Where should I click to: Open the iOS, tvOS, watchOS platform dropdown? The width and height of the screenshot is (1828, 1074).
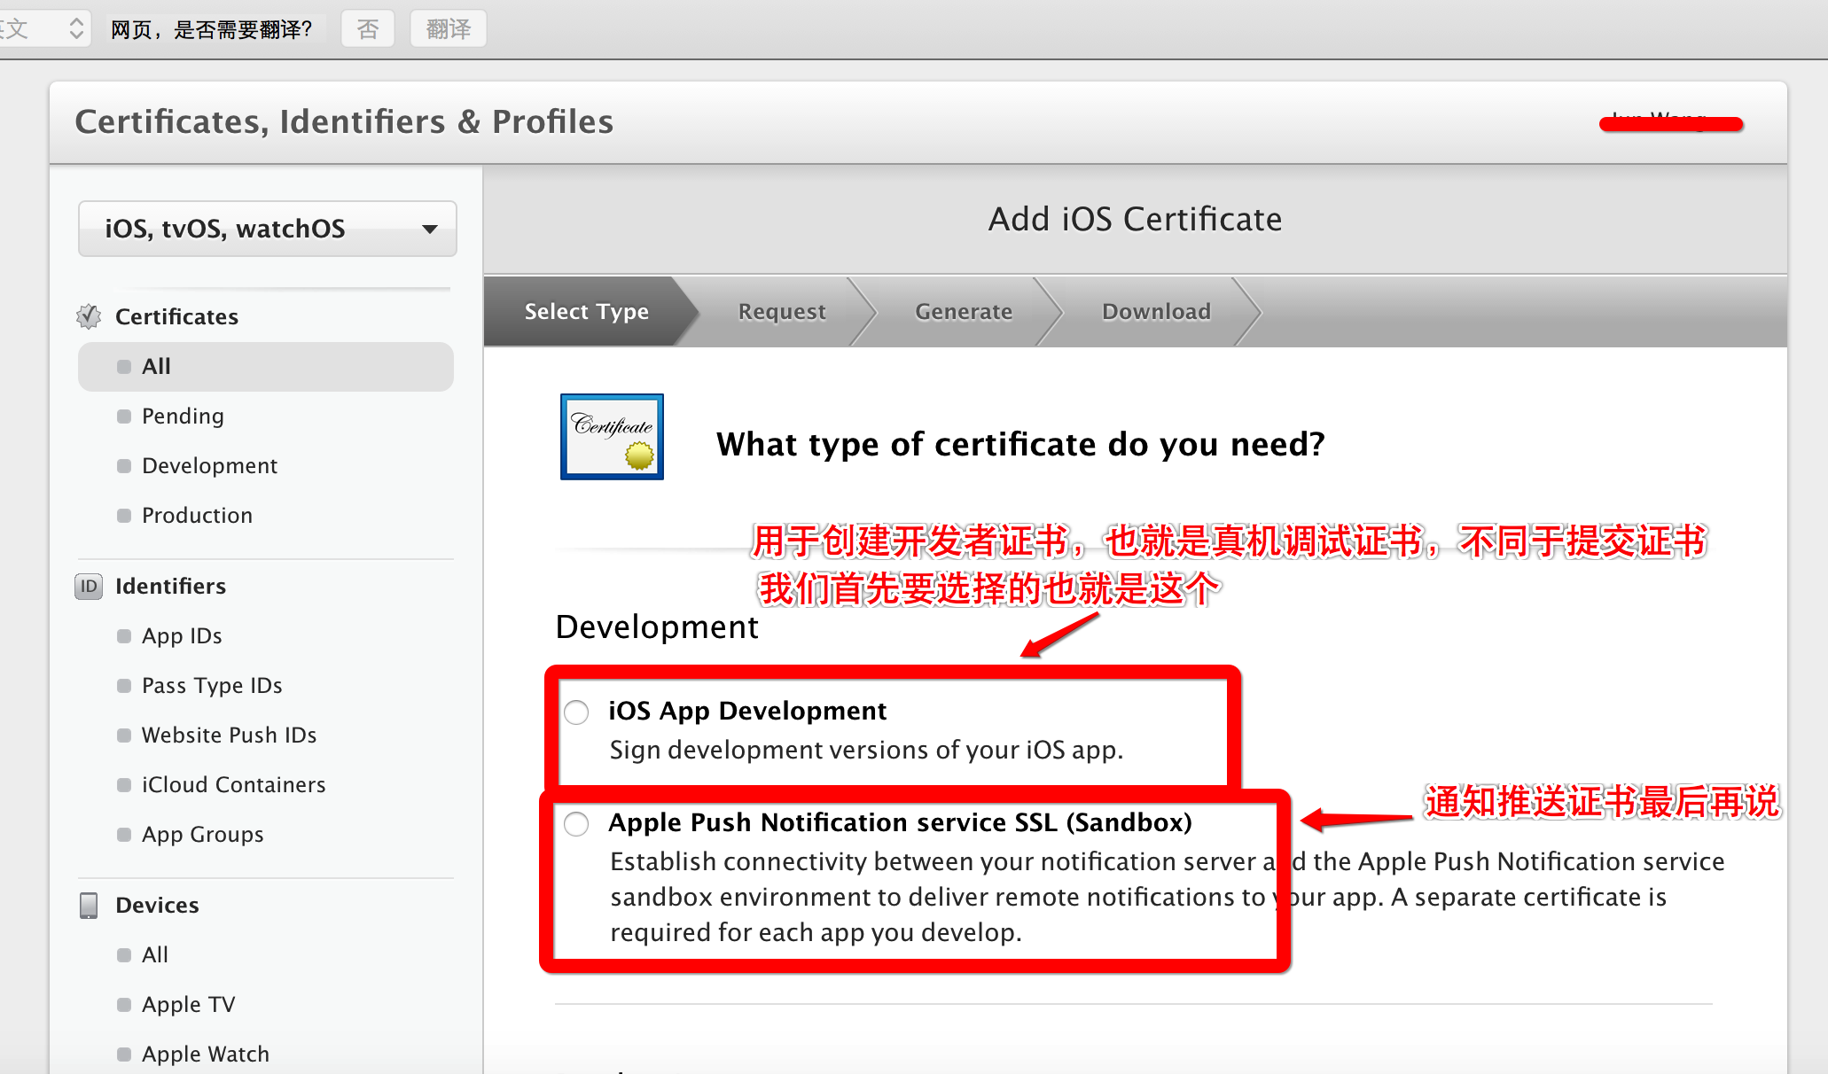(267, 229)
